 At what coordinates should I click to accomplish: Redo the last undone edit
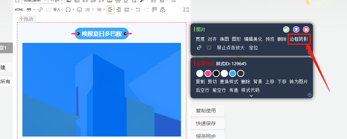pyautogui.click(x=146, y=10)
